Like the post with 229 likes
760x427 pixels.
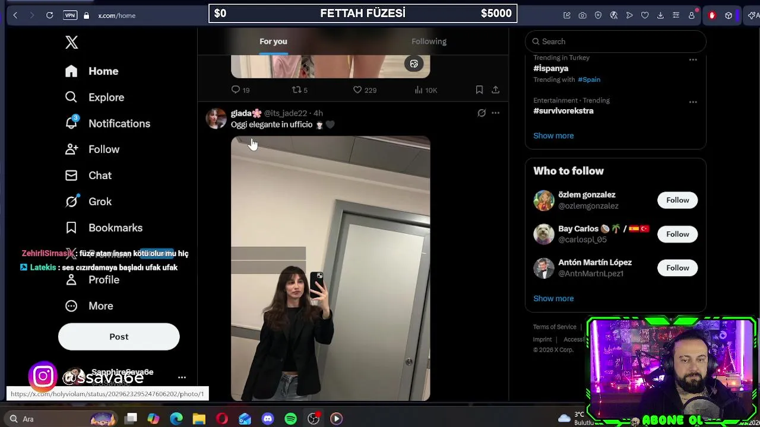pyautogui.click(x=365, y=90)
